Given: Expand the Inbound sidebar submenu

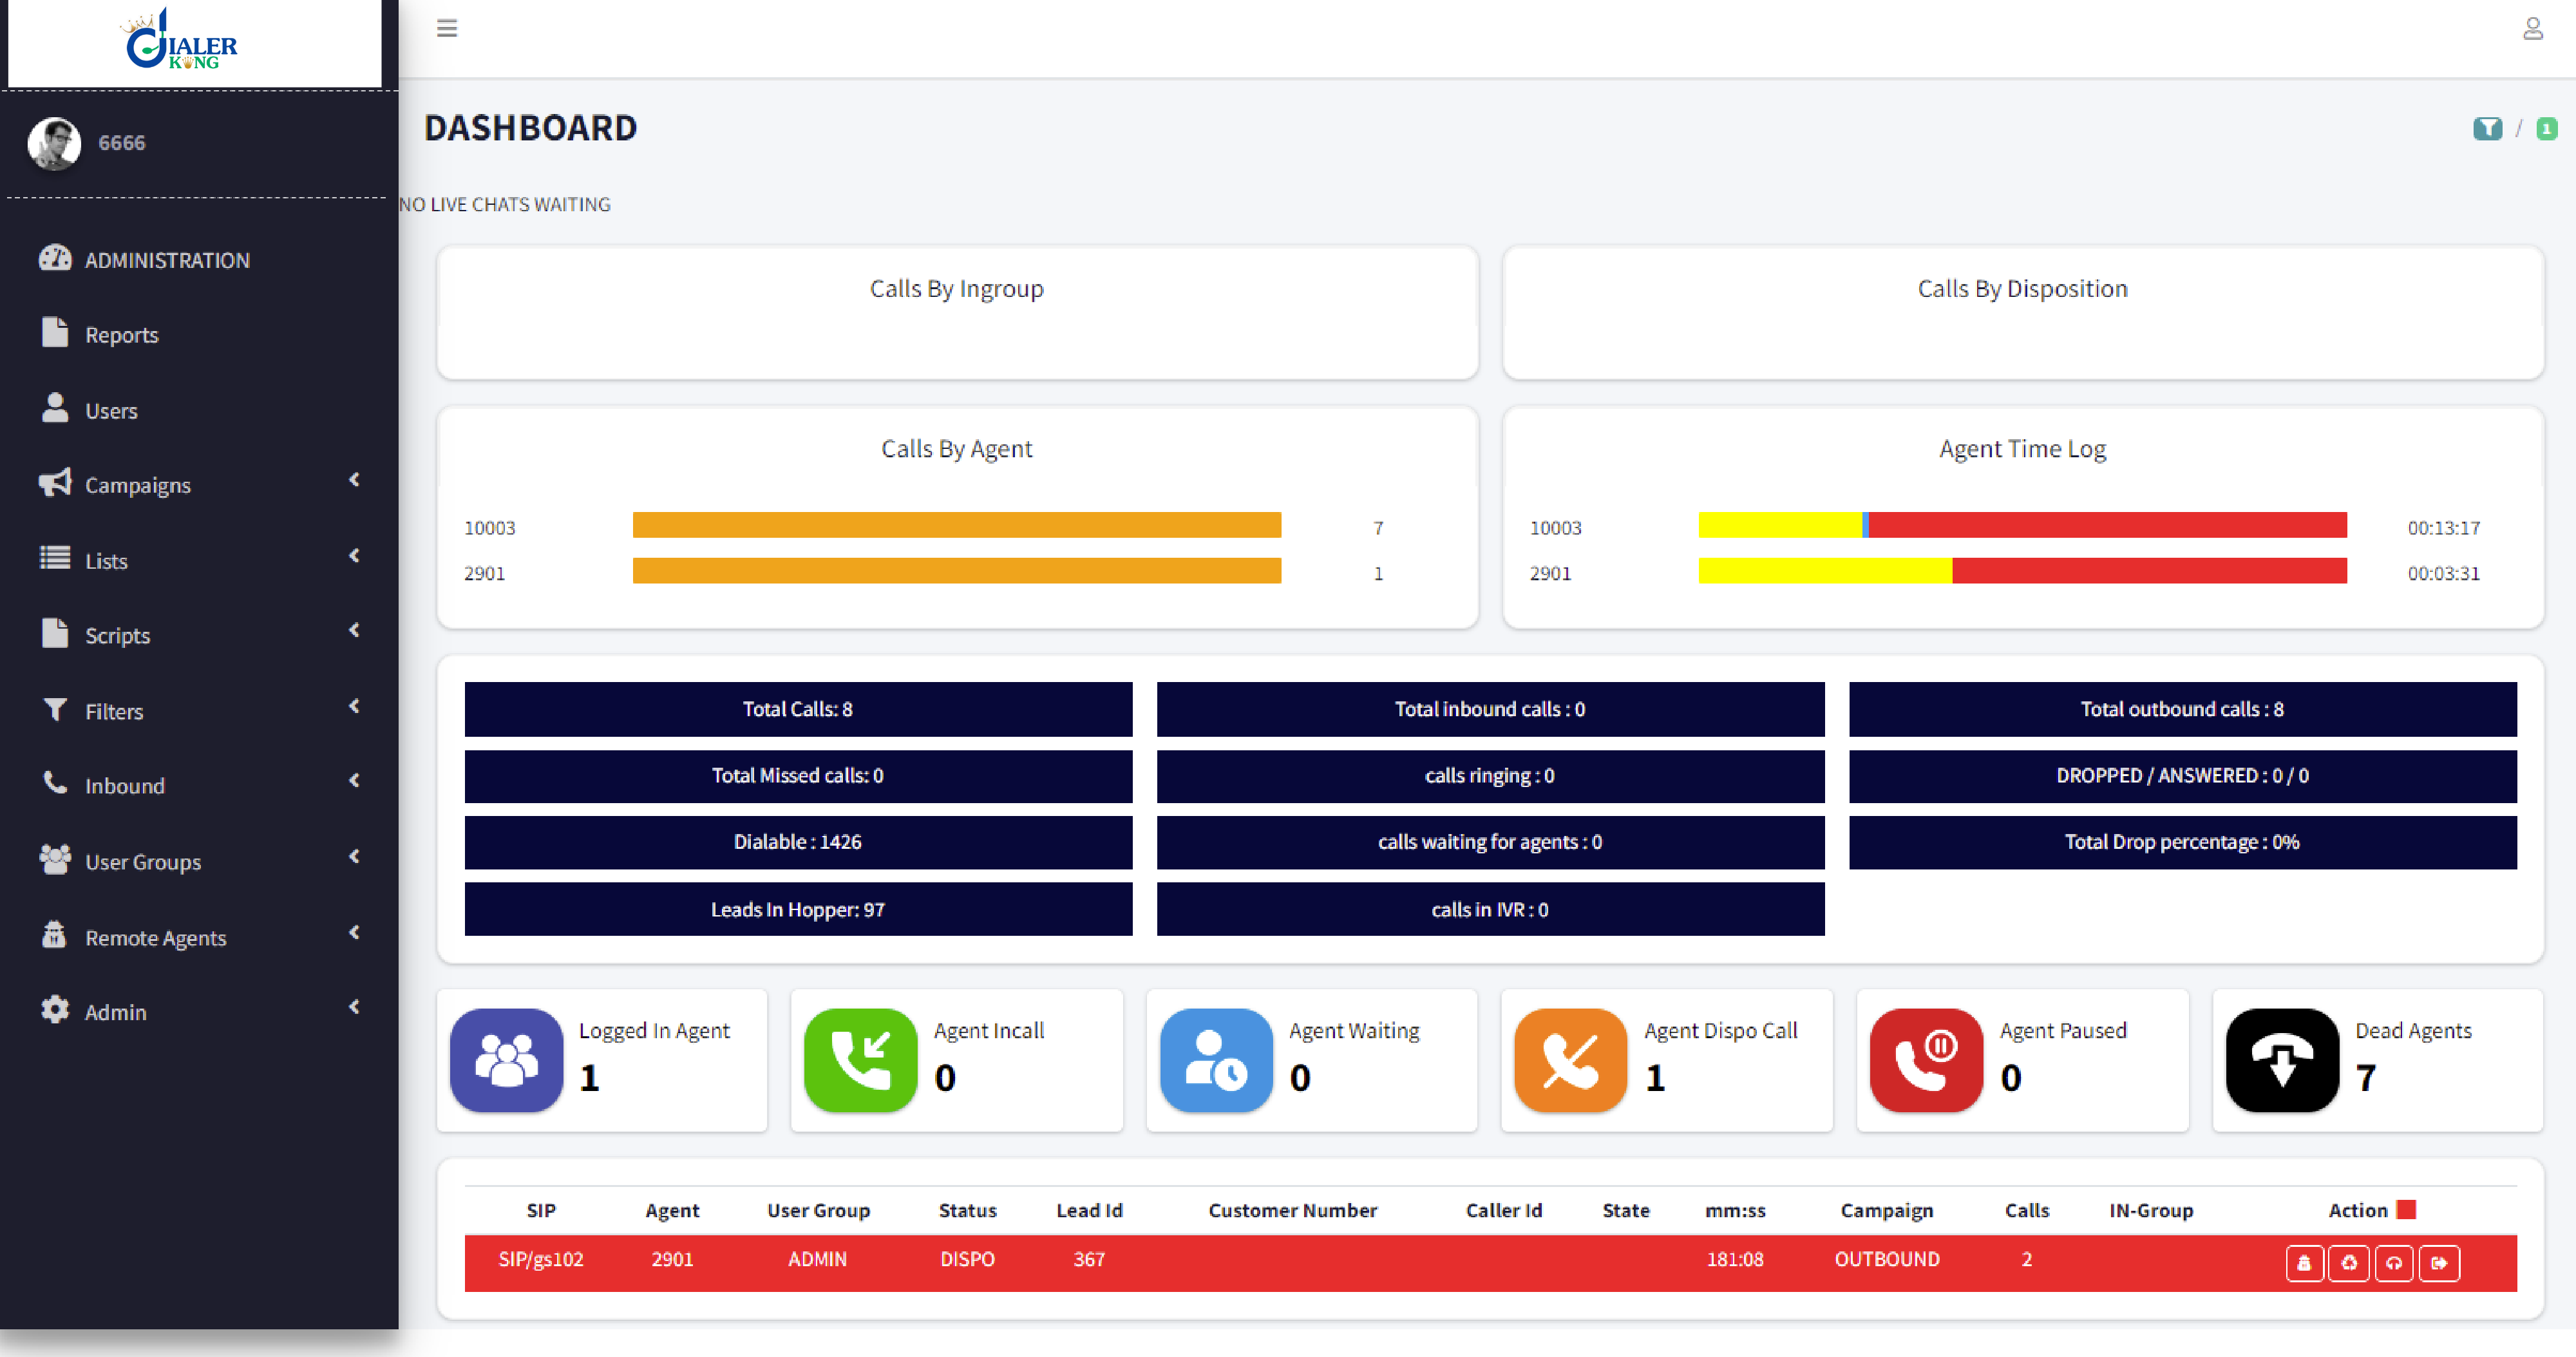Looking at the screenshot, I should pos(124,786).
